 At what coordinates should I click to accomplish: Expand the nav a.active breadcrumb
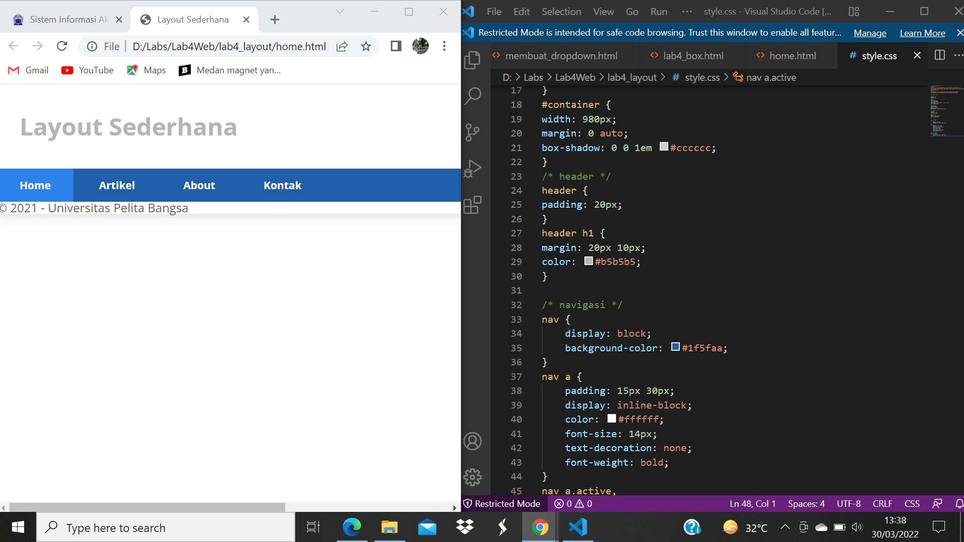point(771,77)
